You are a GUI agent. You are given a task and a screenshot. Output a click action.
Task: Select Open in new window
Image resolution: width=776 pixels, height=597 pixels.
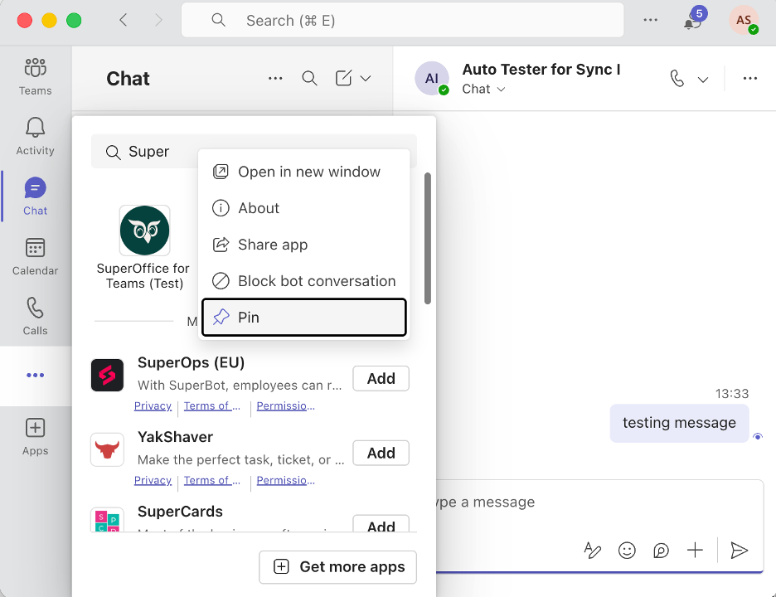pyautogui.click(x=304, y=172)
